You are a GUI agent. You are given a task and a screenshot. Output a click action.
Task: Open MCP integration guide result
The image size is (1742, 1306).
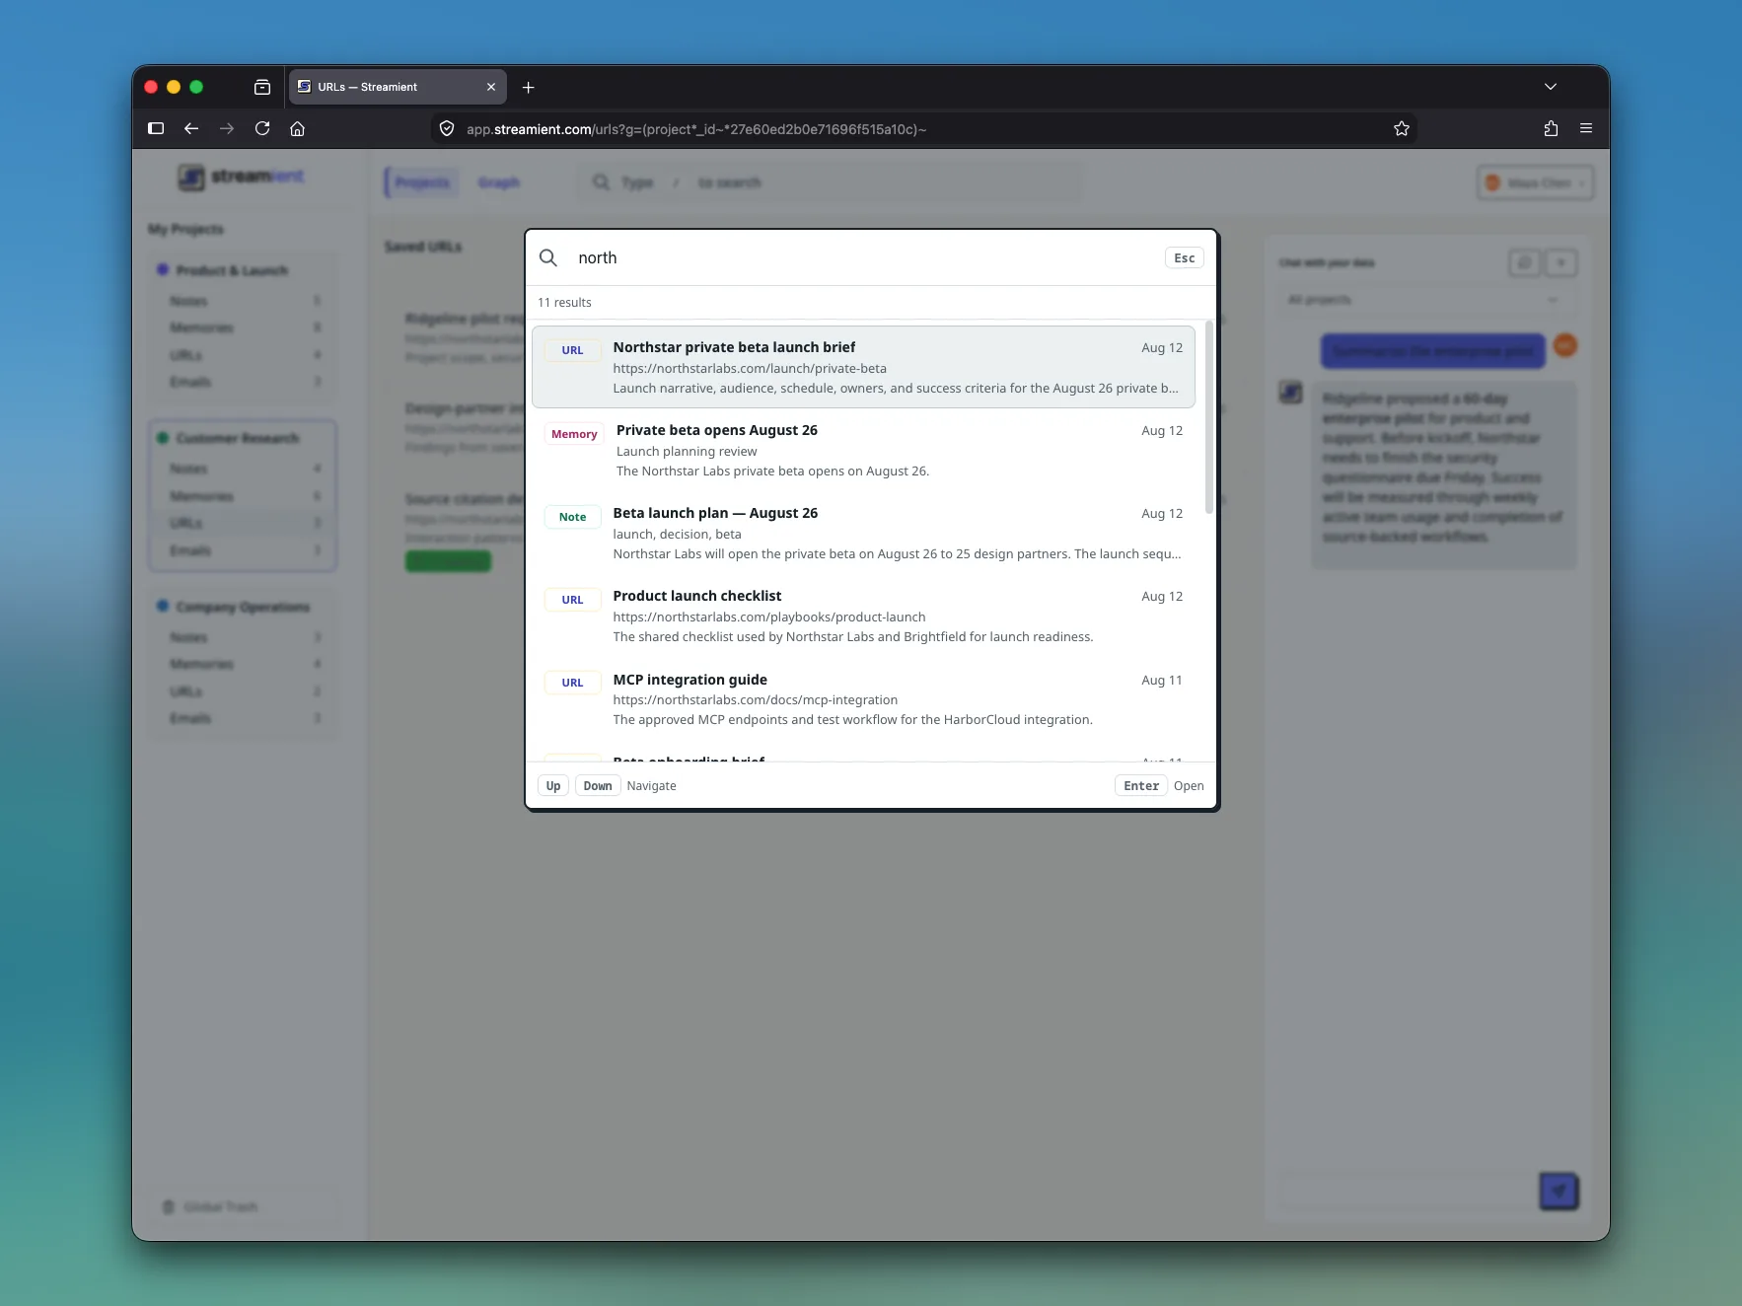(863, 698)
